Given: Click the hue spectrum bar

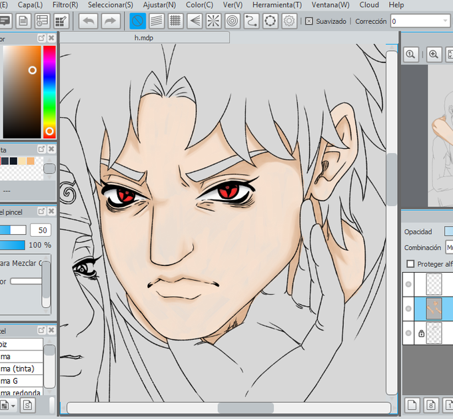Looking at the screenshot, I should pos(49,92).
